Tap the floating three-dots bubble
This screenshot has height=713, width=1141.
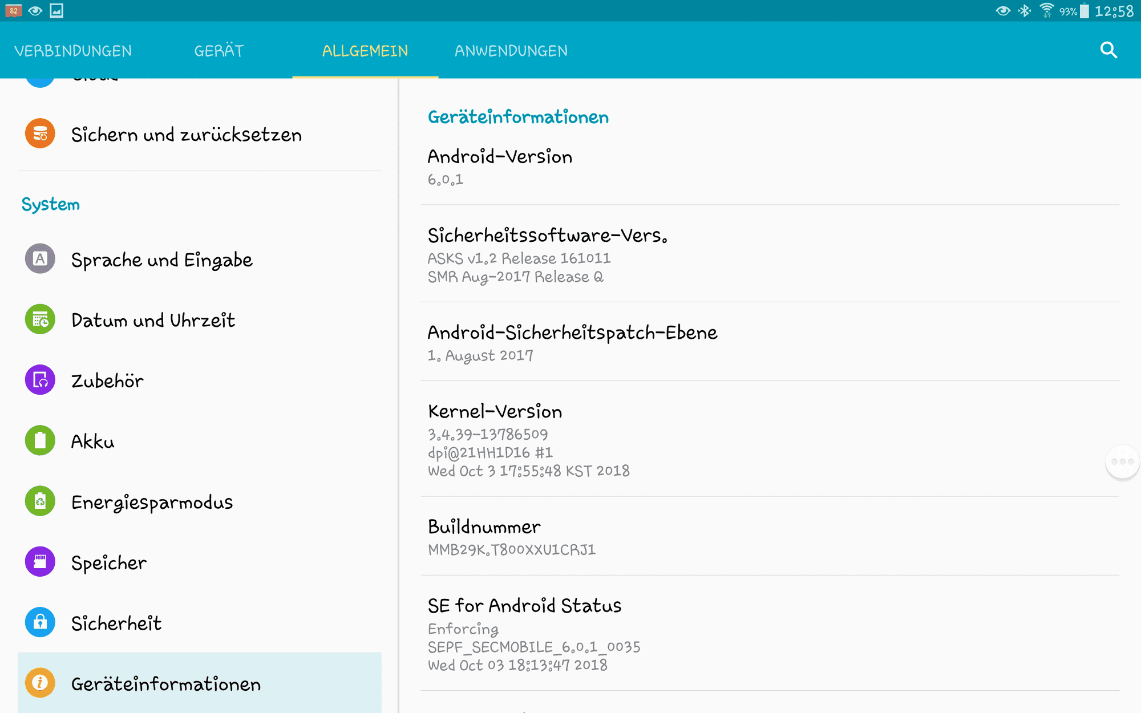[1122, 462]
